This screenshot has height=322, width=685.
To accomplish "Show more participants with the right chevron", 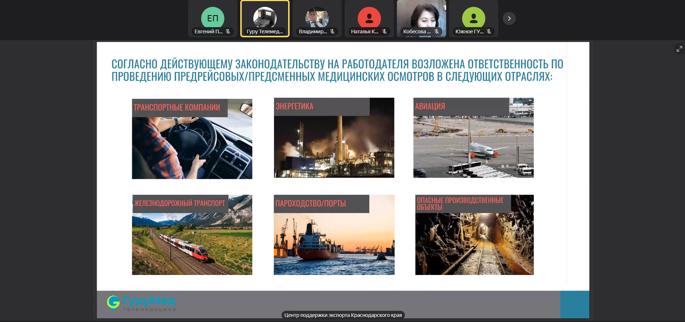I will pyautogui.click(x=509, y=18).
